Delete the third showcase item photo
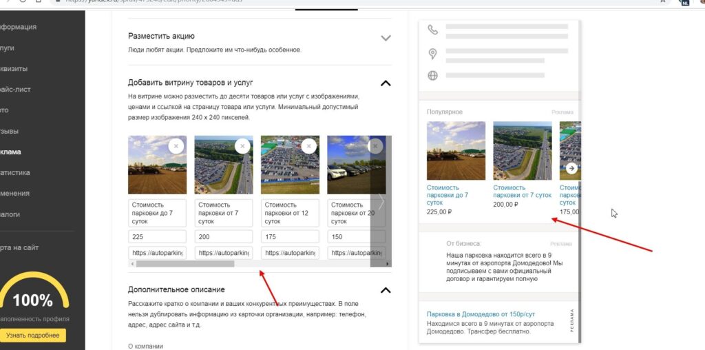 coord(308,146)
